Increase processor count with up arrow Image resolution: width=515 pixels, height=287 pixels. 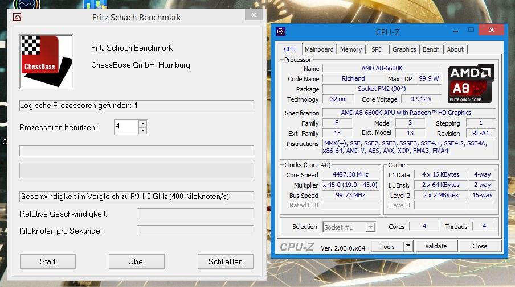[142, 124]
